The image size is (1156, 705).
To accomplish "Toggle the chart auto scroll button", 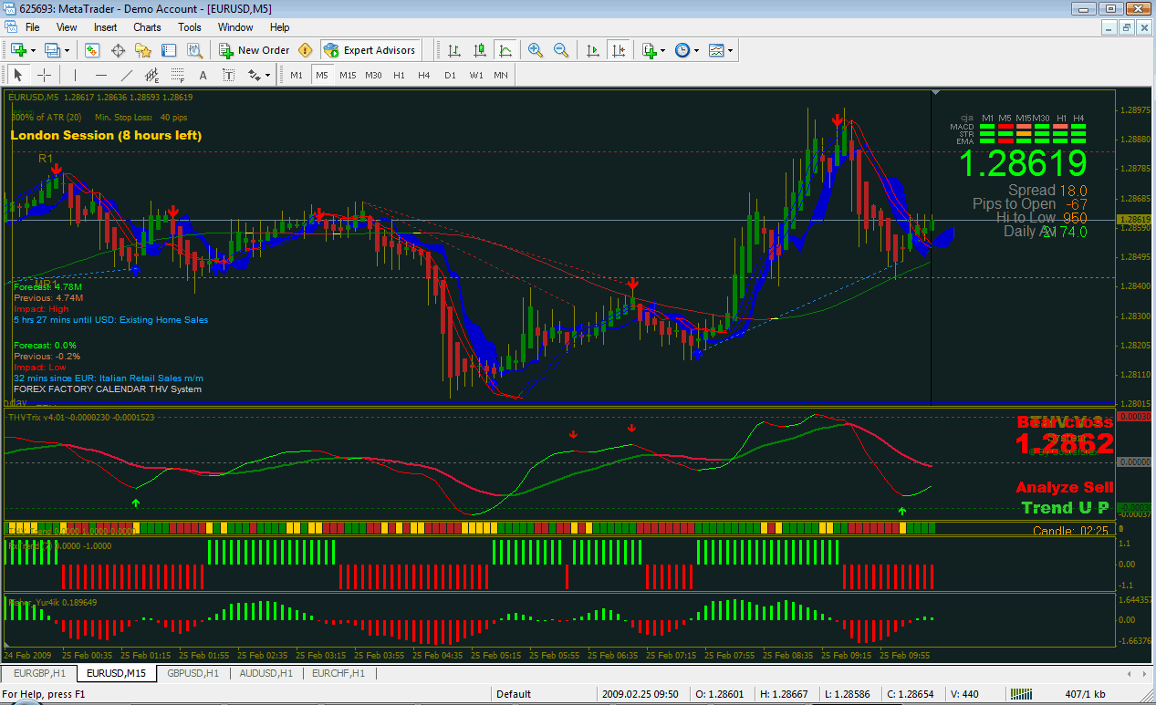I will point(593,50).
